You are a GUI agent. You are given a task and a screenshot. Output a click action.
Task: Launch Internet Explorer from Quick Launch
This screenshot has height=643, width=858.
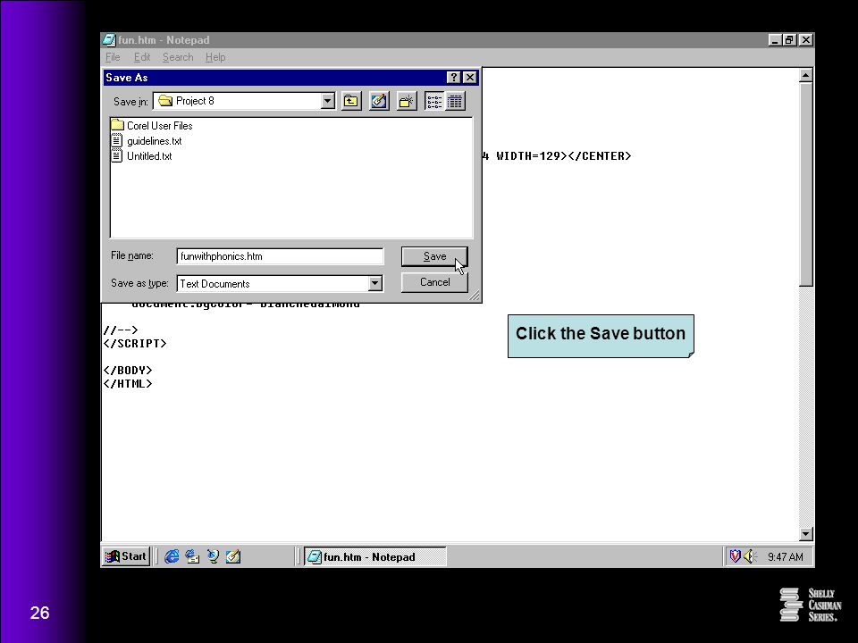tap(172, 556)
